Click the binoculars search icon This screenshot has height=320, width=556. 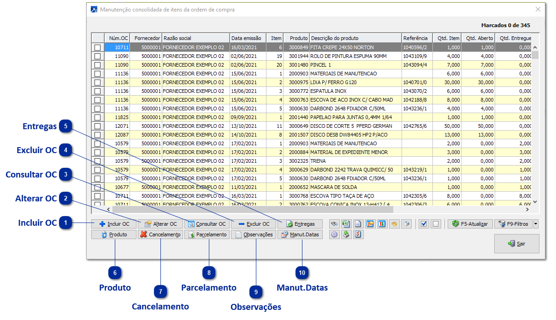(334, 224)
